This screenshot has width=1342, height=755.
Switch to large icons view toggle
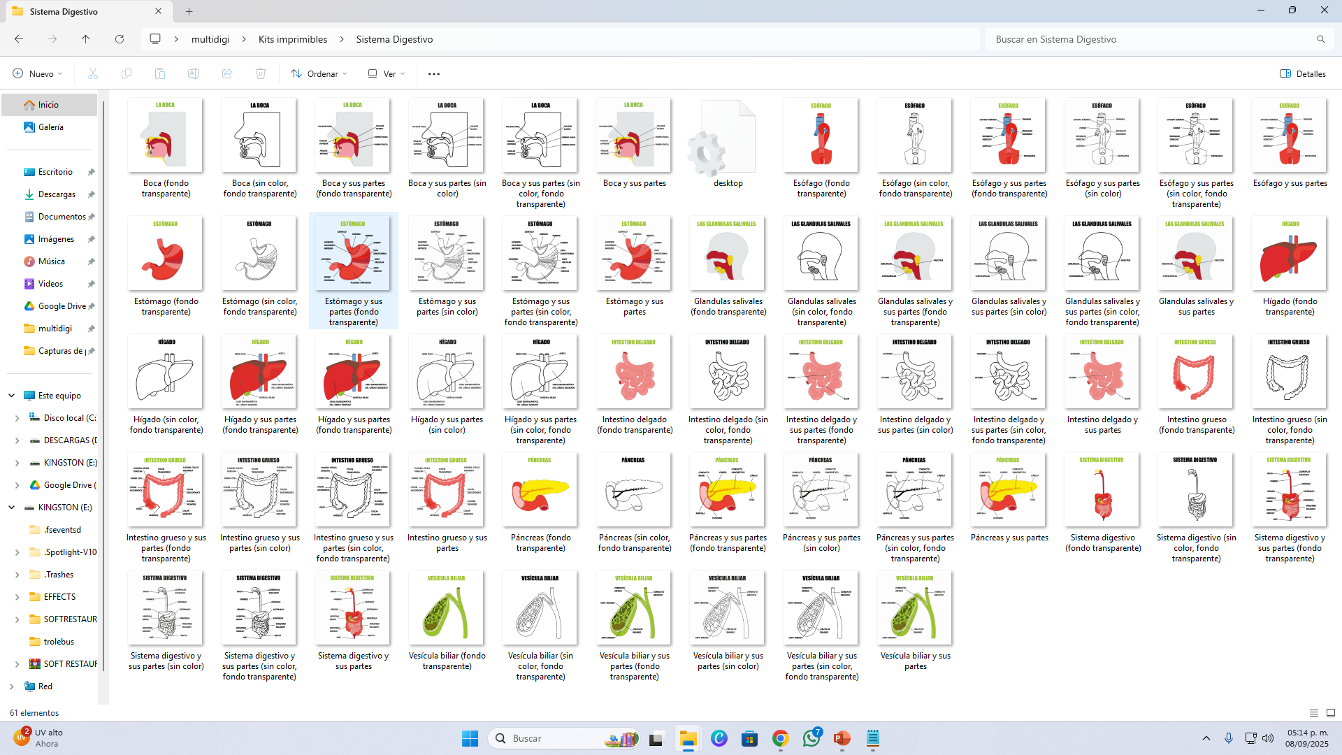1331,713
